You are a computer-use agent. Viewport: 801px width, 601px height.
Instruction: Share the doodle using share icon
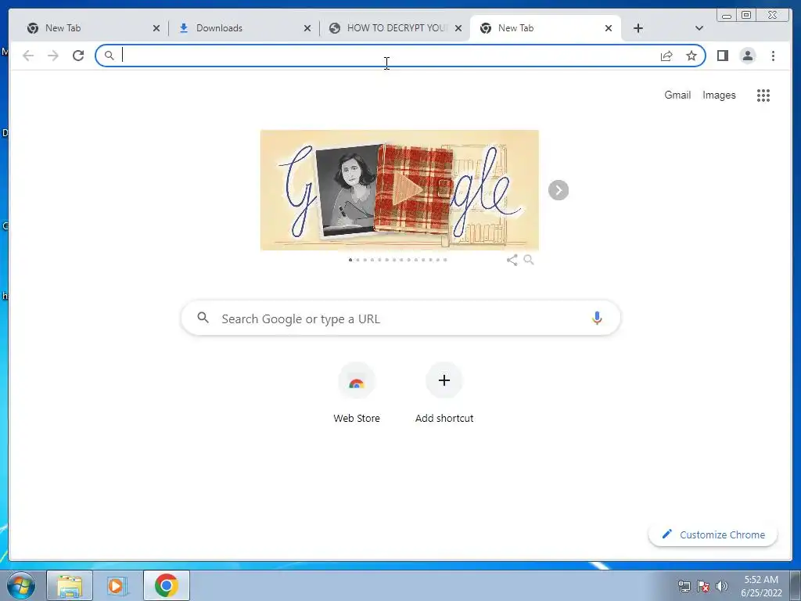tap(512, 260)
